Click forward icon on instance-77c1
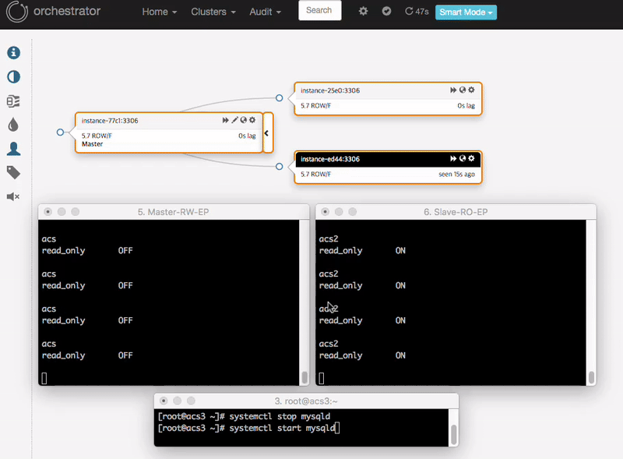 [x=225, y=120]
